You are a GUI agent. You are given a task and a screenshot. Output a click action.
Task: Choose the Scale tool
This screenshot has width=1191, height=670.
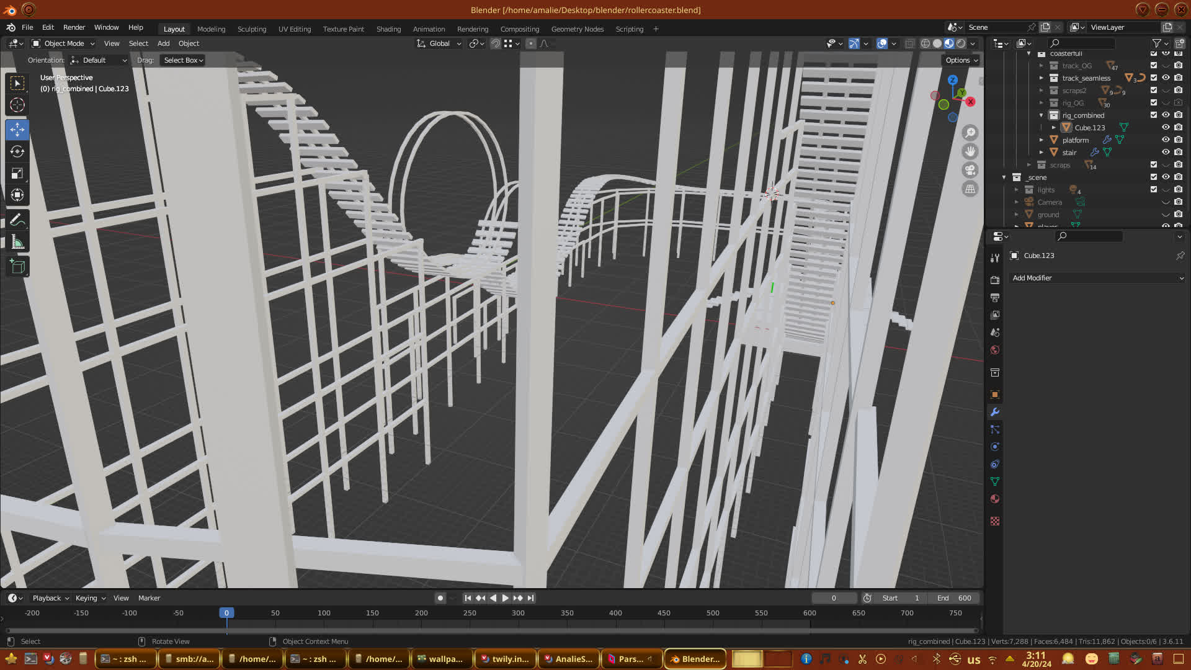[17, 174]
